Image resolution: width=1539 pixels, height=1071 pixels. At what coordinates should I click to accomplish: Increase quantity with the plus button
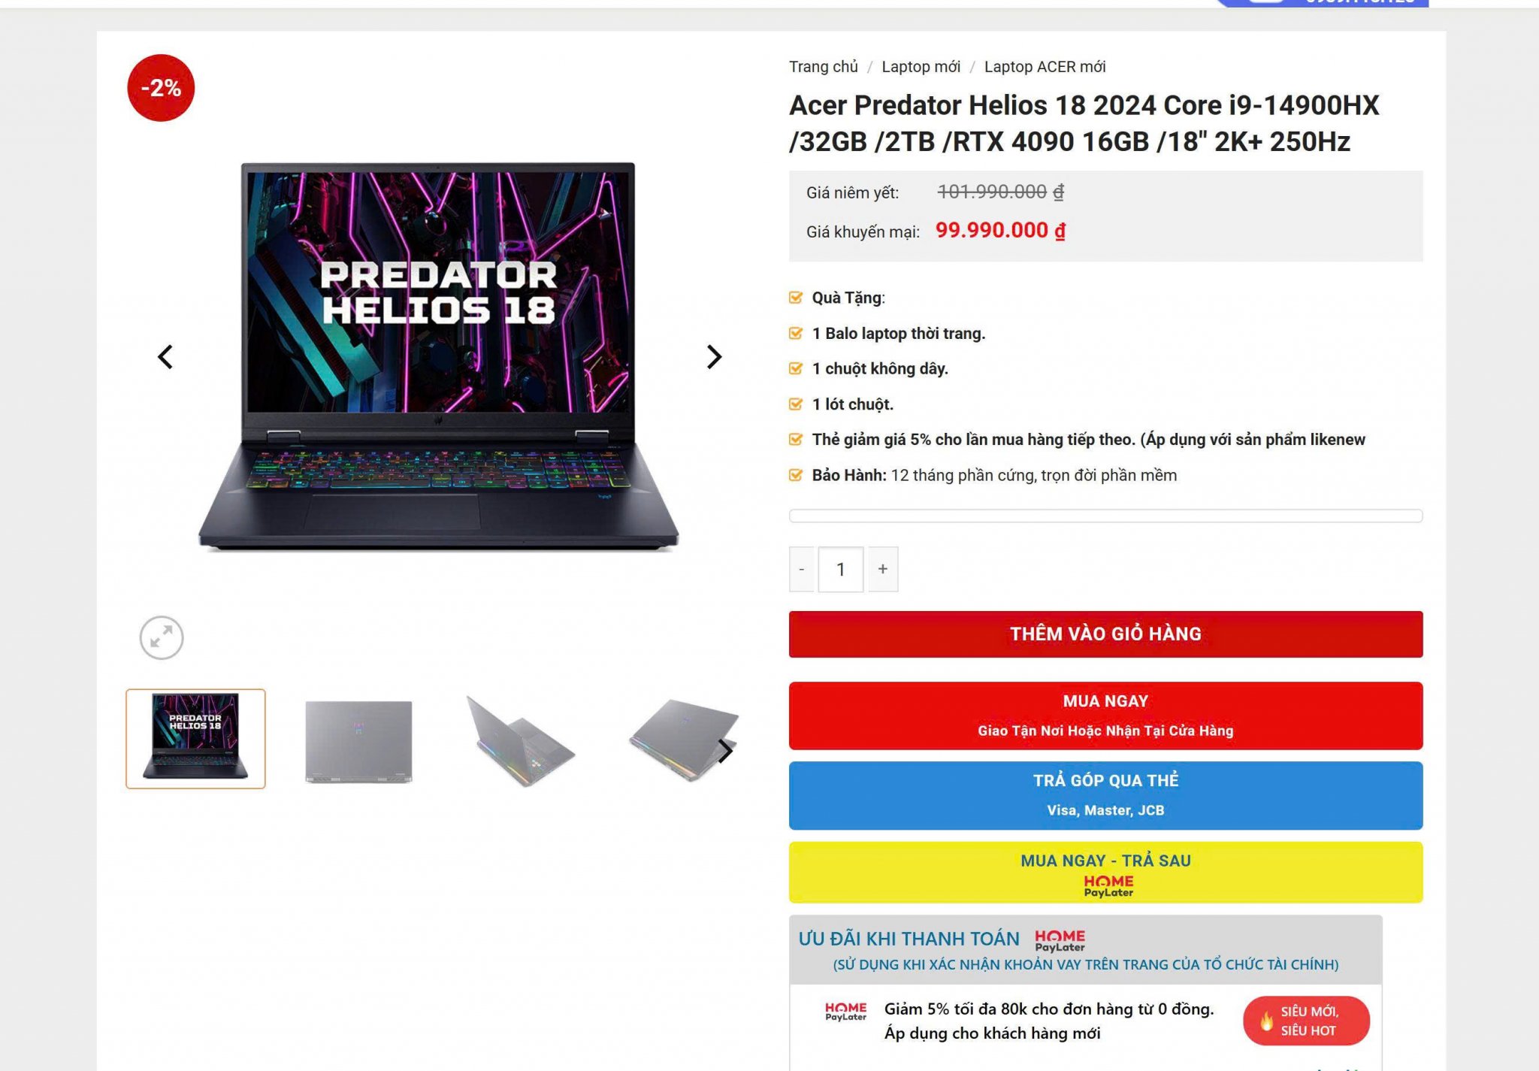tap(883, 570)
